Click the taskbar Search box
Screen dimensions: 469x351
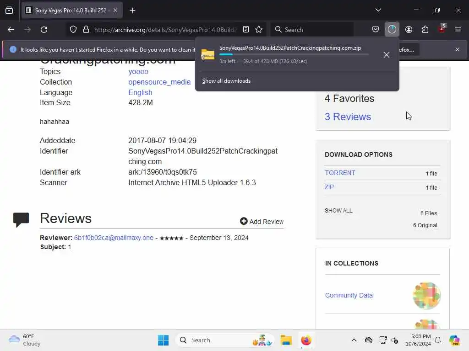point(225,340)
